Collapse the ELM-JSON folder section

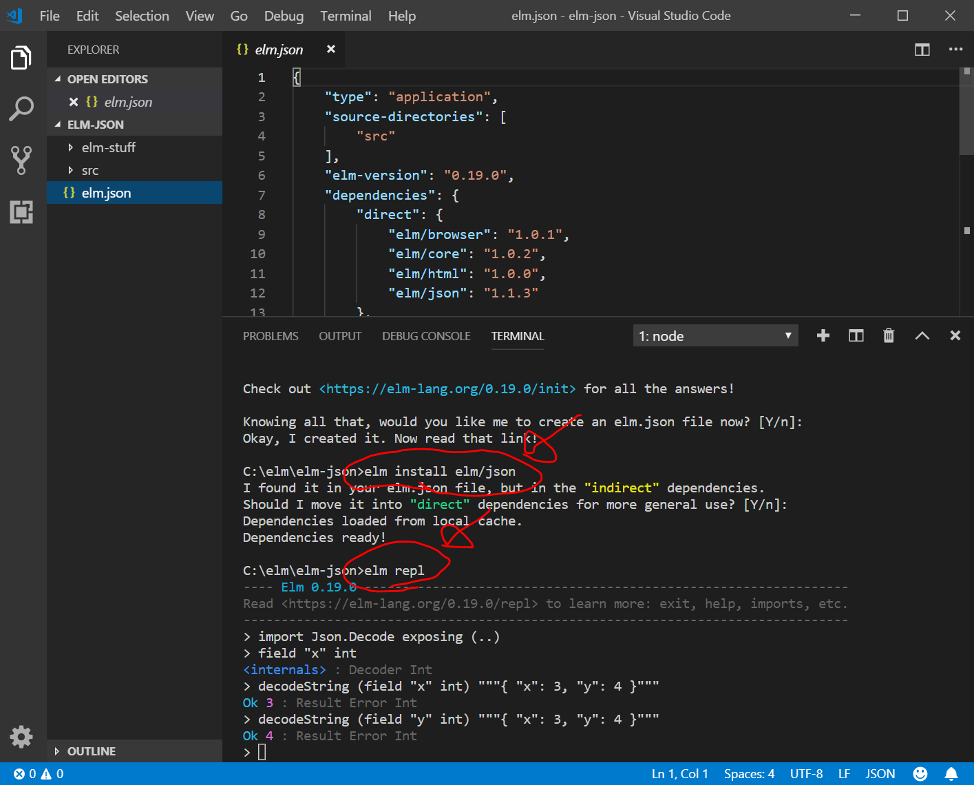click(x=58, y=125)
